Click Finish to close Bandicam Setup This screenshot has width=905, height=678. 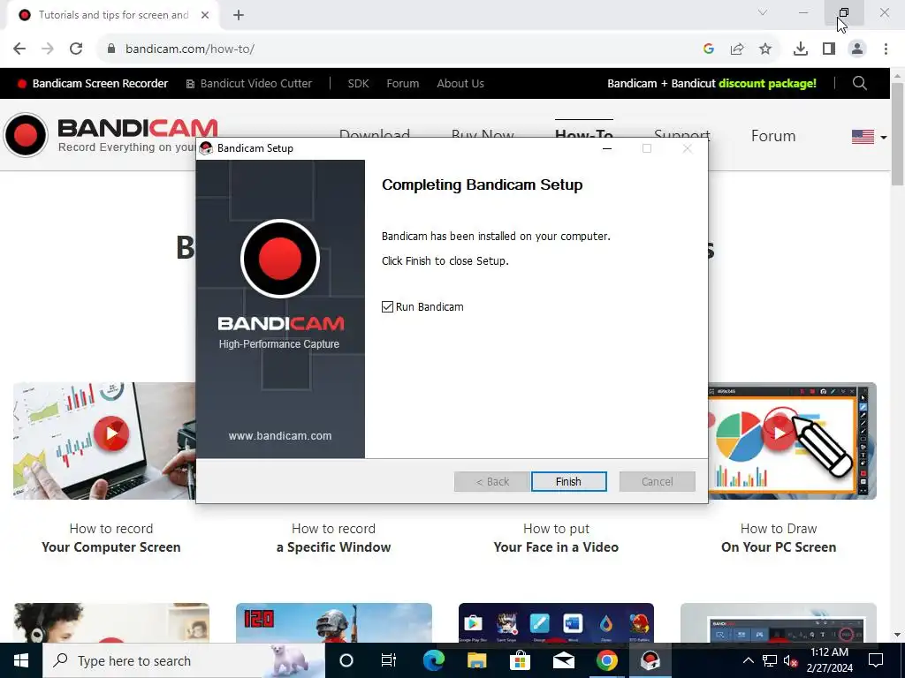568,481
